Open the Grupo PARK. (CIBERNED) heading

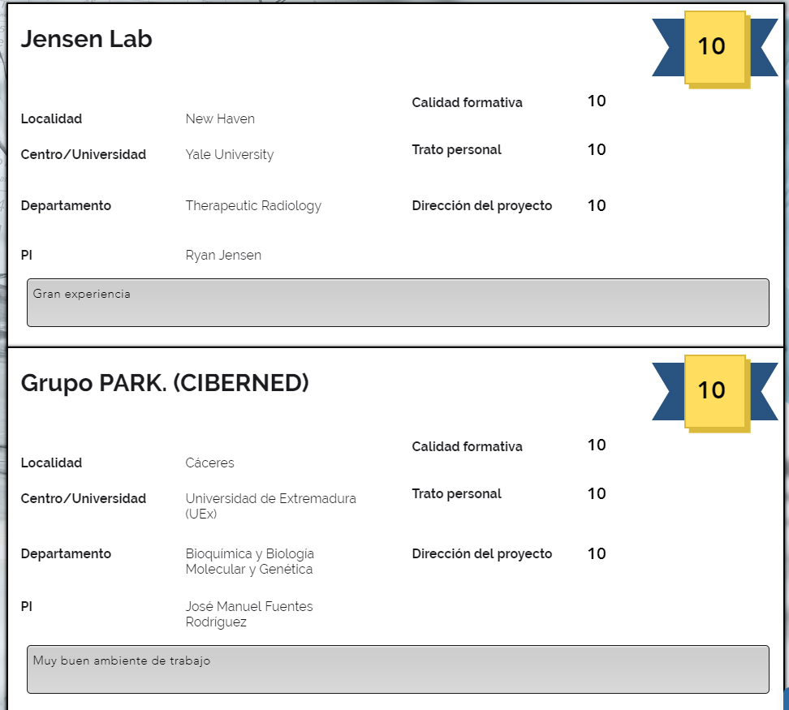(165, 384)
